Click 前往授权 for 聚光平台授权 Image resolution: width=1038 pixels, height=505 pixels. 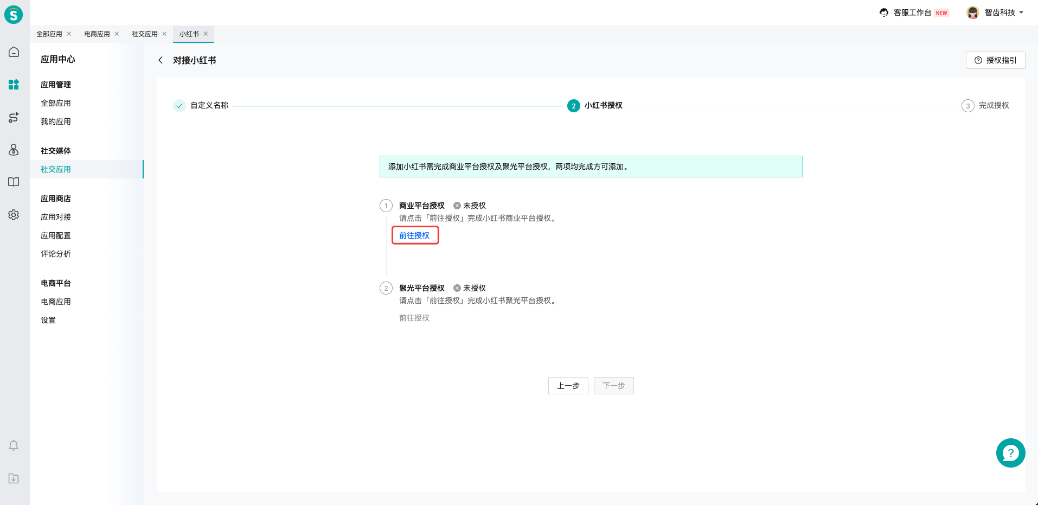(414, 318)
